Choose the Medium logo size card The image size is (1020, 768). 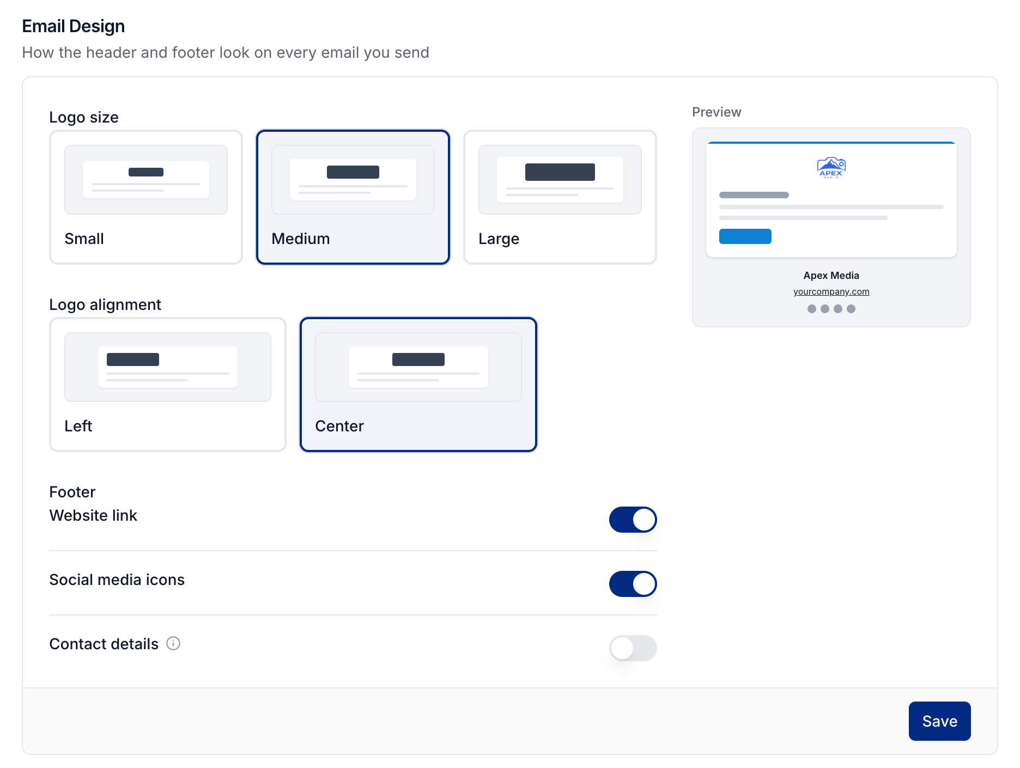[x=353, y=197]
